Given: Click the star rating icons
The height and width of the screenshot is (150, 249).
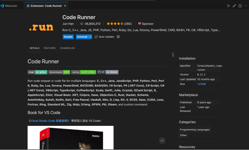Looking at the screenshot, I should coord(115,24).
